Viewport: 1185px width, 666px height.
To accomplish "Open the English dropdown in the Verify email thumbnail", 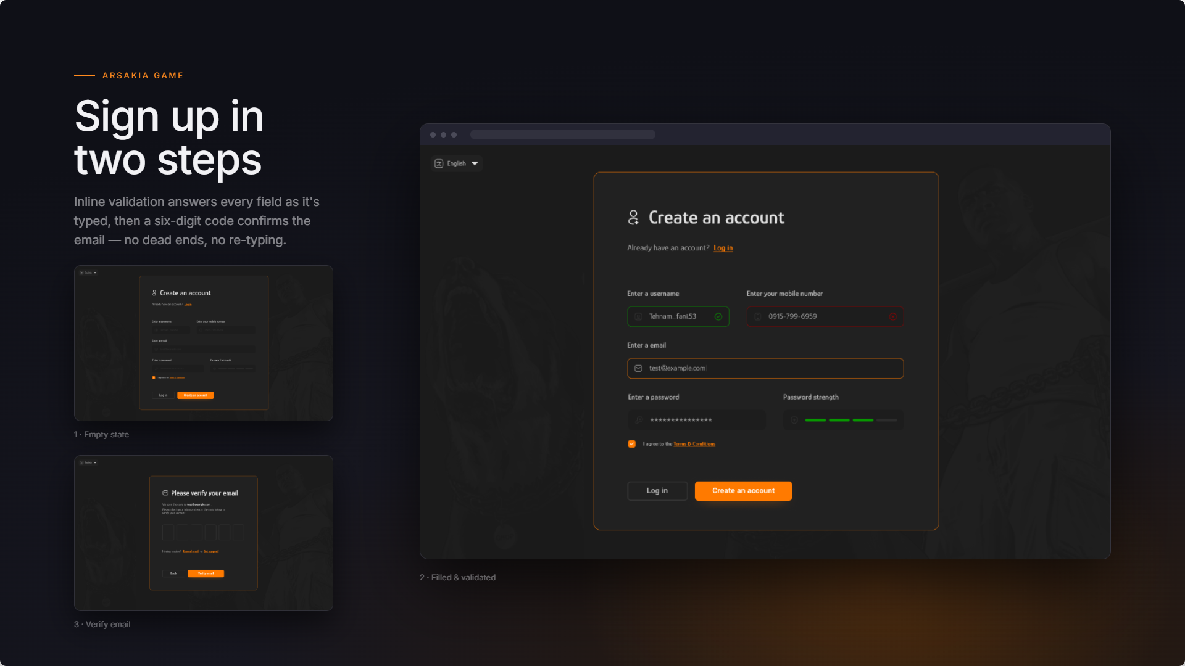I will pyautogui.click(x=88, y=462).
